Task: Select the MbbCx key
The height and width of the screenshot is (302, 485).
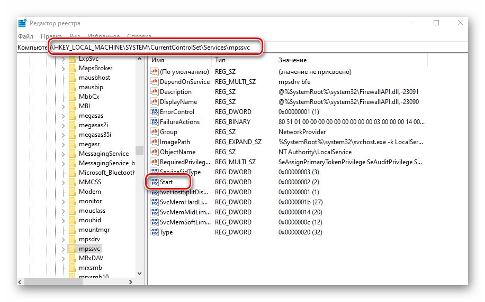Action: coord(89,97)
